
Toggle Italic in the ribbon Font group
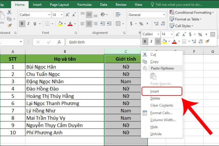(28, 24)
